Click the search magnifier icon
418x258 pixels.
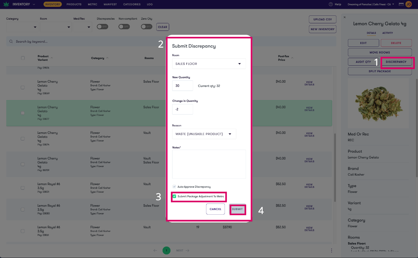click(11, 42)
